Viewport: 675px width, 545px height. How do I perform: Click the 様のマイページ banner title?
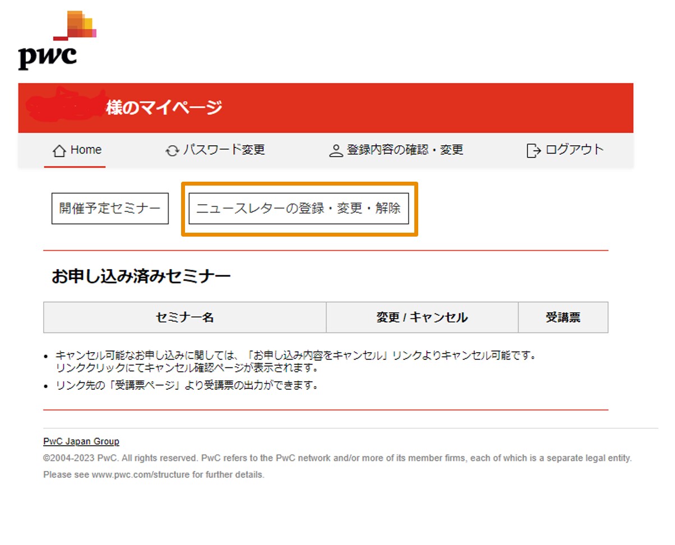coord(164,108)
